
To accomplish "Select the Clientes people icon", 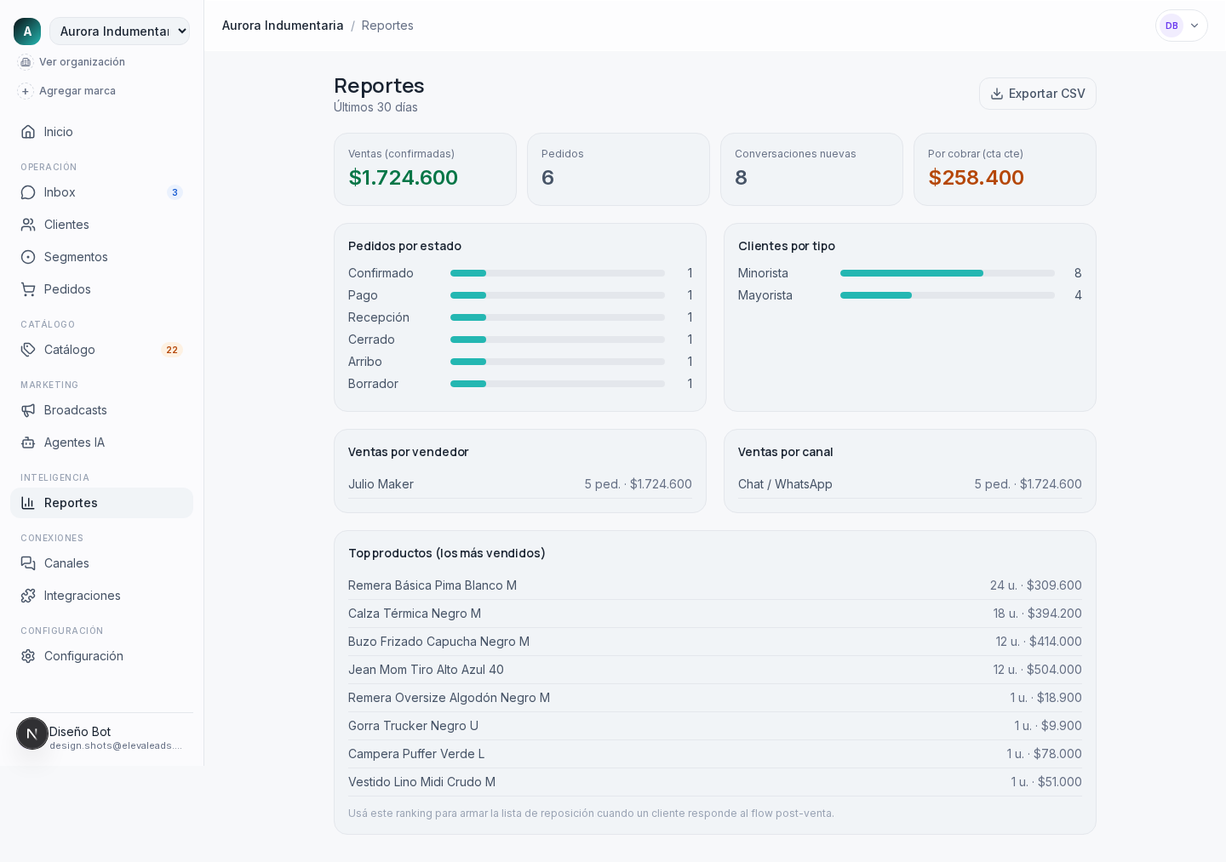I will click(28, 225).
